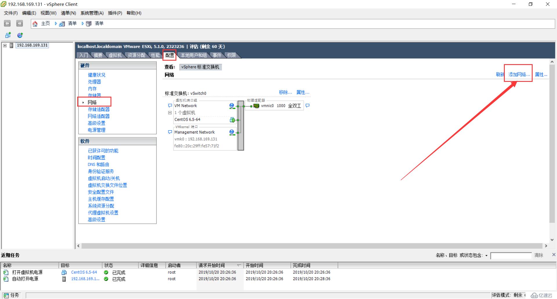Viewport: 557px width, 299px height.
Task: Click the speech bubble icon beside VM Network
Action: [170, 106]
